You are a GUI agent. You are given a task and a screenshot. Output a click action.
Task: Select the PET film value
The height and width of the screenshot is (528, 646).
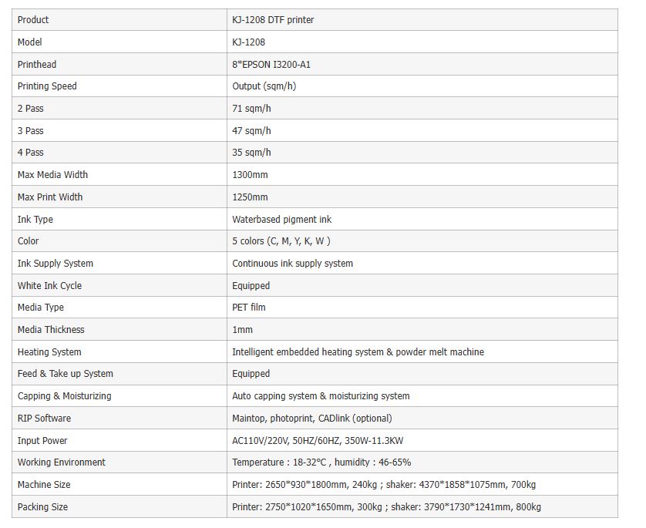(248, 308)
